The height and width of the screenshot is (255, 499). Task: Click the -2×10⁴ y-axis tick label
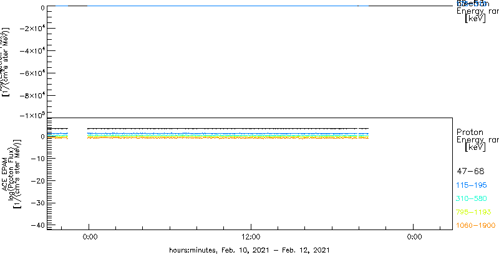click(x=31, y=29)
